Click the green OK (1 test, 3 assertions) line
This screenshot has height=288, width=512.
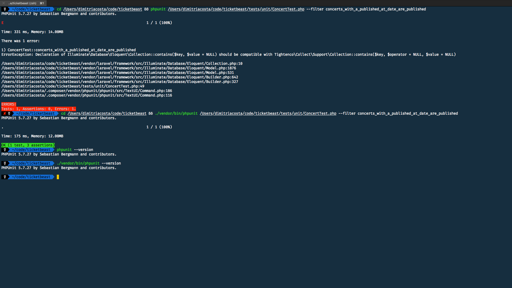(28, 145)
